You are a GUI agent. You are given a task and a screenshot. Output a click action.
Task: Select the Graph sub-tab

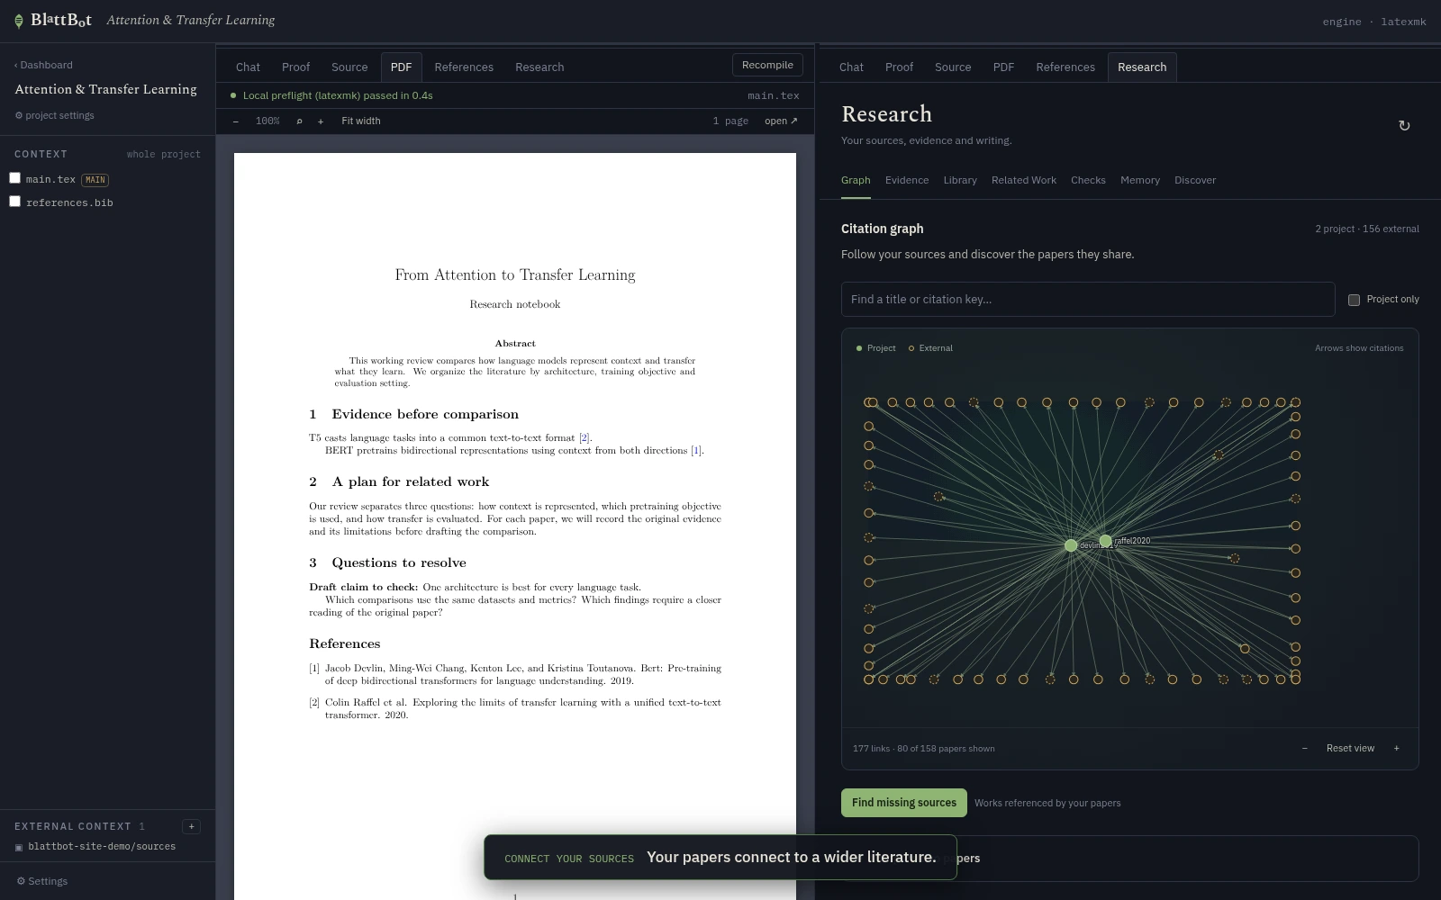point(856,181)
